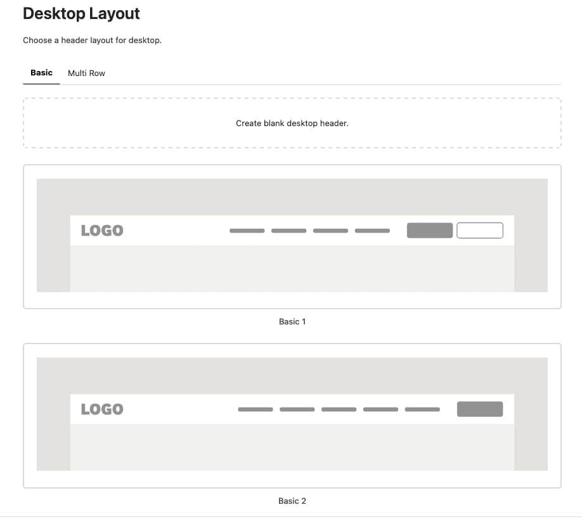This screenshot has height=519, width=582.
Task: Click the outlined button in Basic 1 preview
Action: point(480,231)
